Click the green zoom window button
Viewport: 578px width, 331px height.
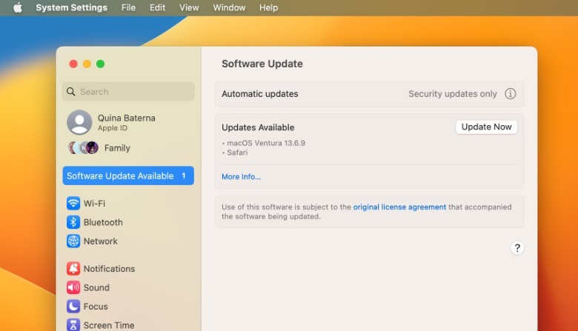point(100,64)
